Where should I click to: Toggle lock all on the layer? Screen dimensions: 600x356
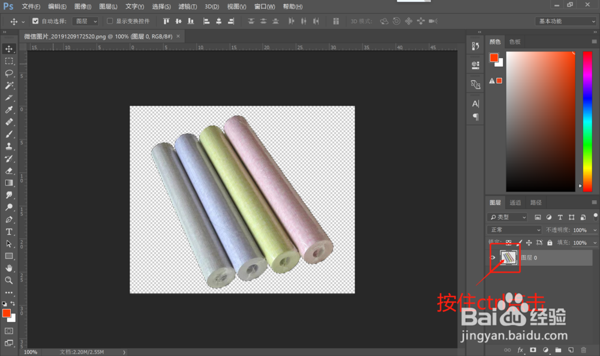click(550, 243)
